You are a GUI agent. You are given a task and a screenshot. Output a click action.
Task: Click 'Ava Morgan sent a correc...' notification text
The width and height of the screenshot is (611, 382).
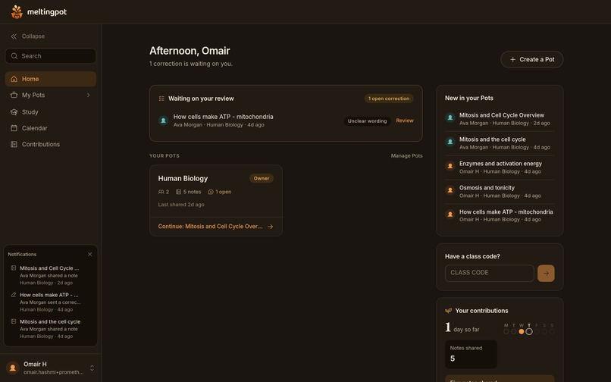point(50,302)
